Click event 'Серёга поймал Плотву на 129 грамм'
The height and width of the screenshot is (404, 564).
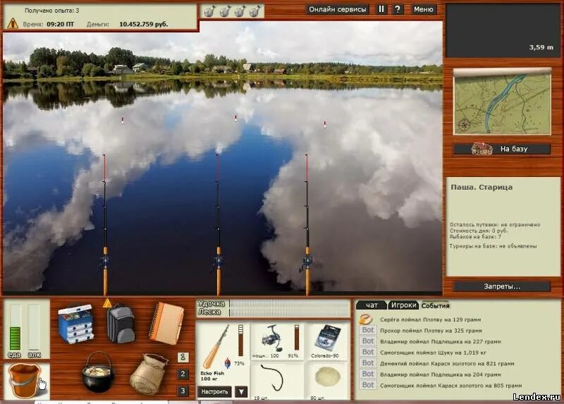tap(431, 319)
